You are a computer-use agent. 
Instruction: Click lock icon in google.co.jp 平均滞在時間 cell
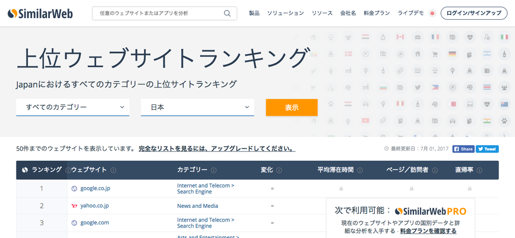coord(341,189)
